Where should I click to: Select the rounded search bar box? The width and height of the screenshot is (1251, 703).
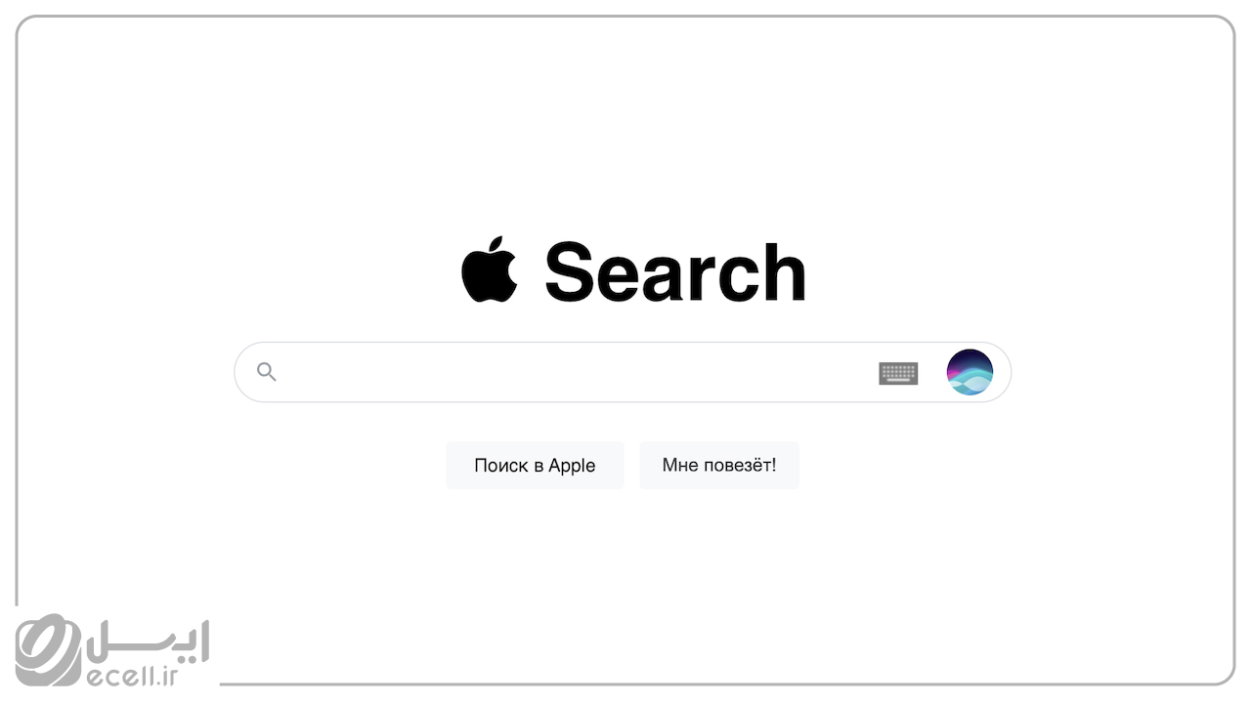[x=623, y=372]
